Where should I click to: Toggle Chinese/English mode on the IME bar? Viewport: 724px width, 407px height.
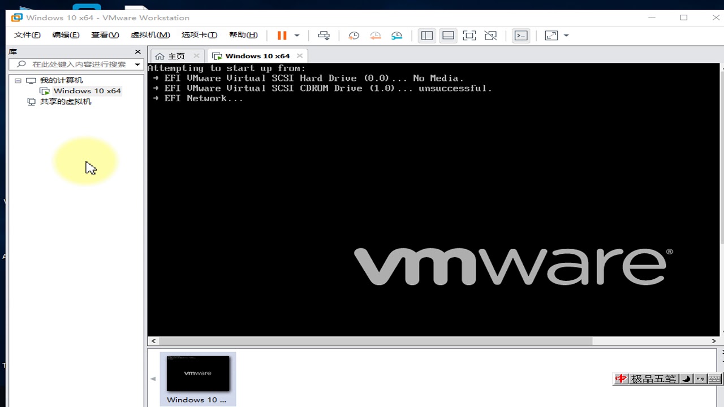622,379
